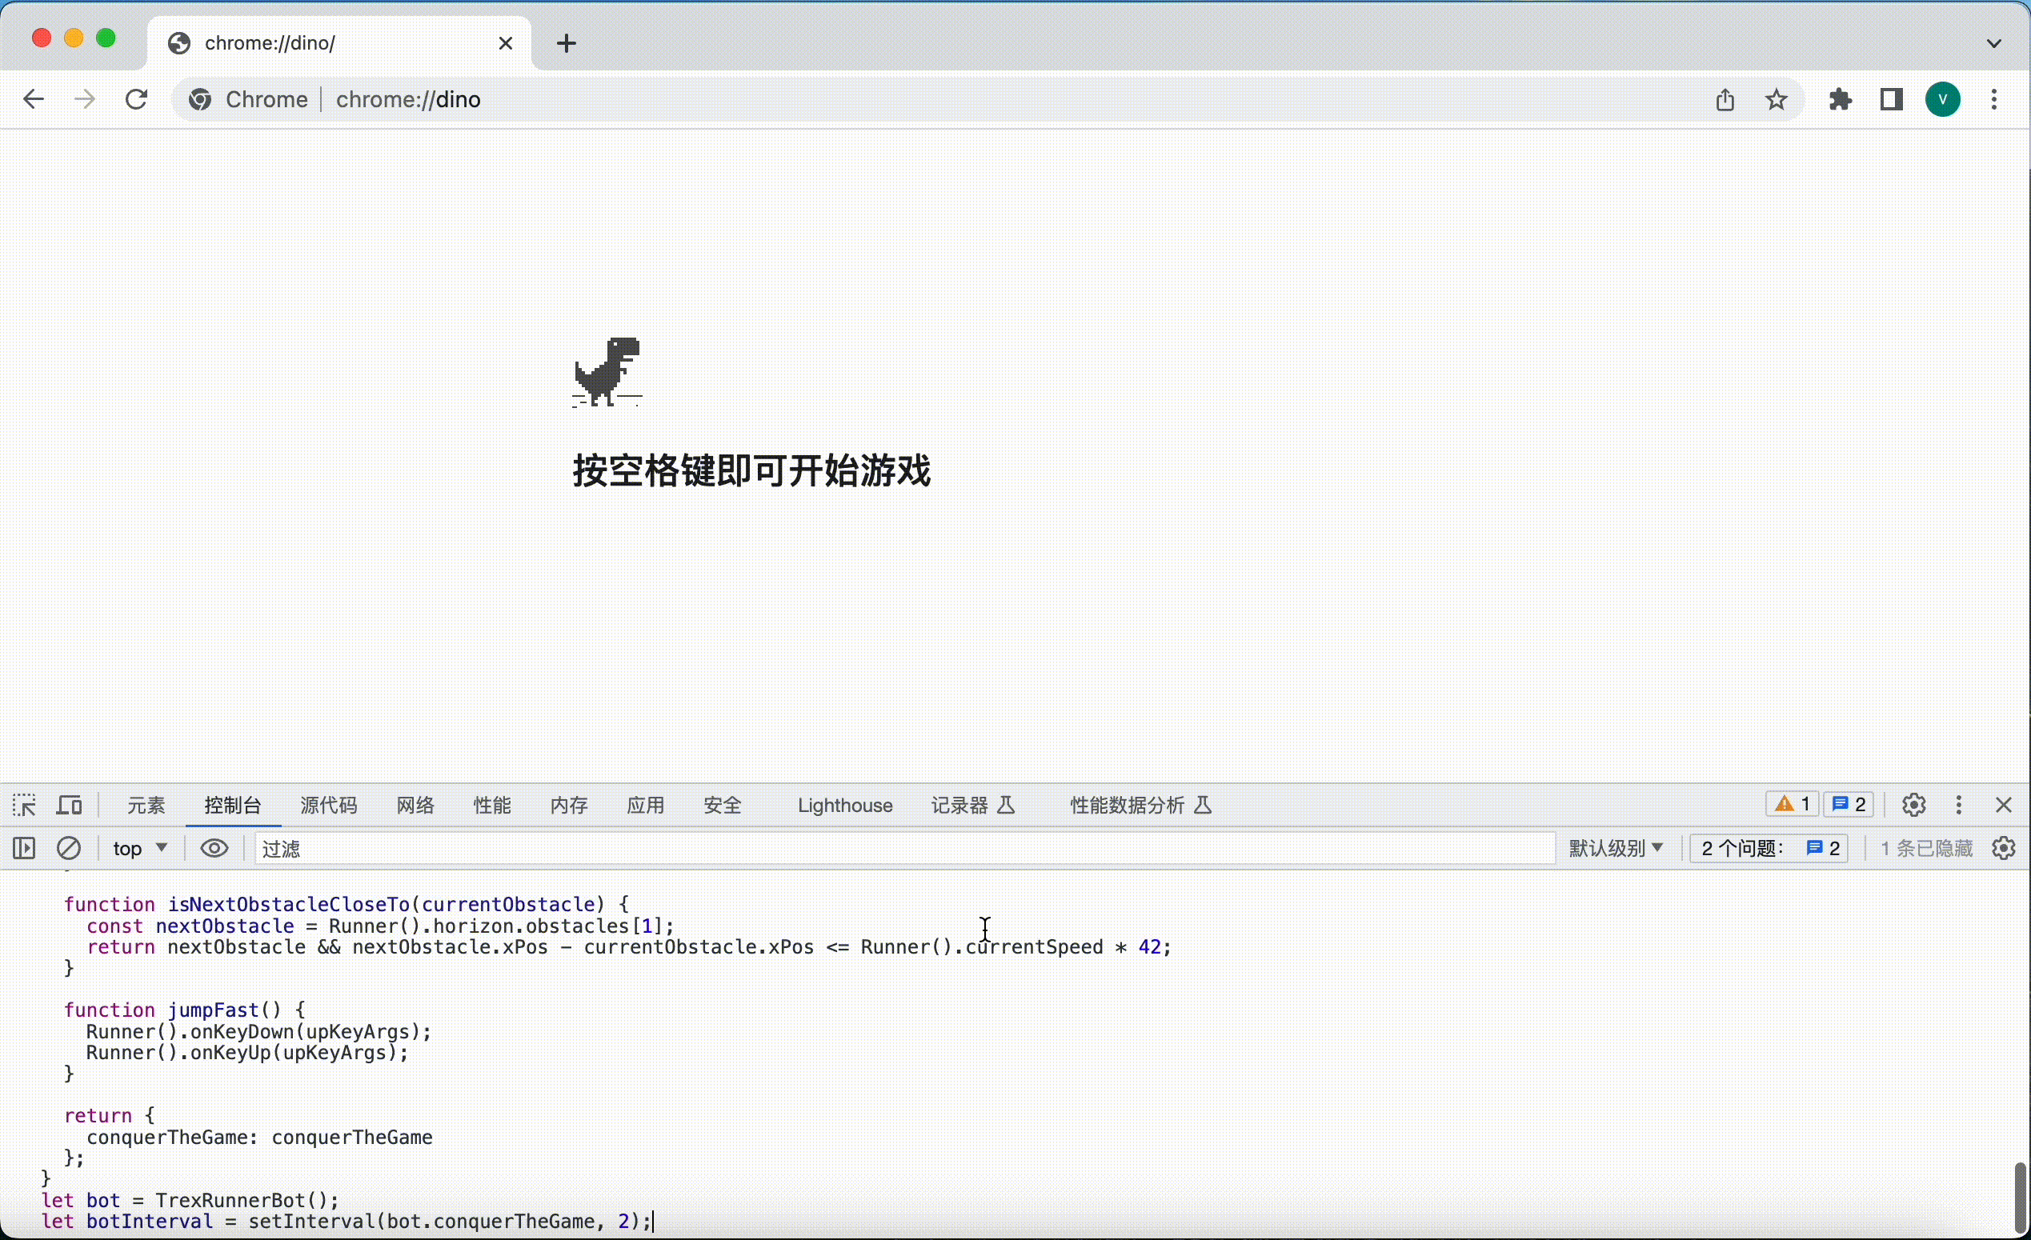Click the Extensions puzzle piece icon
The image size is (2031, 1240).
1840,100
